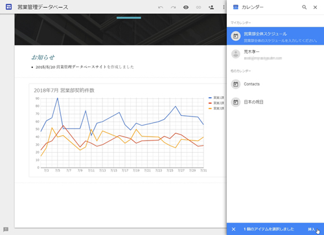324x235 pixels.
Task: Click the red legend entry in chart
Action: point(216,103)
